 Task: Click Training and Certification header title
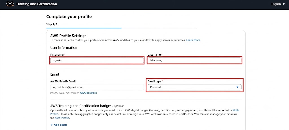(36, 4)
